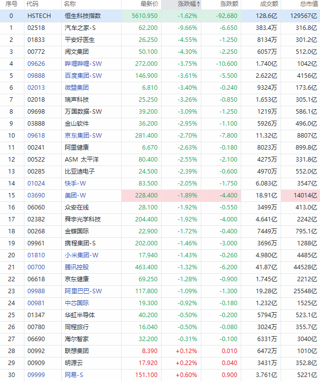This screenshot has height=381, width=320.
Task: Click stock code 02013
Action: pos(36,88)
